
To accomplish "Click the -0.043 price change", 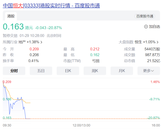I will coord(41,28).
